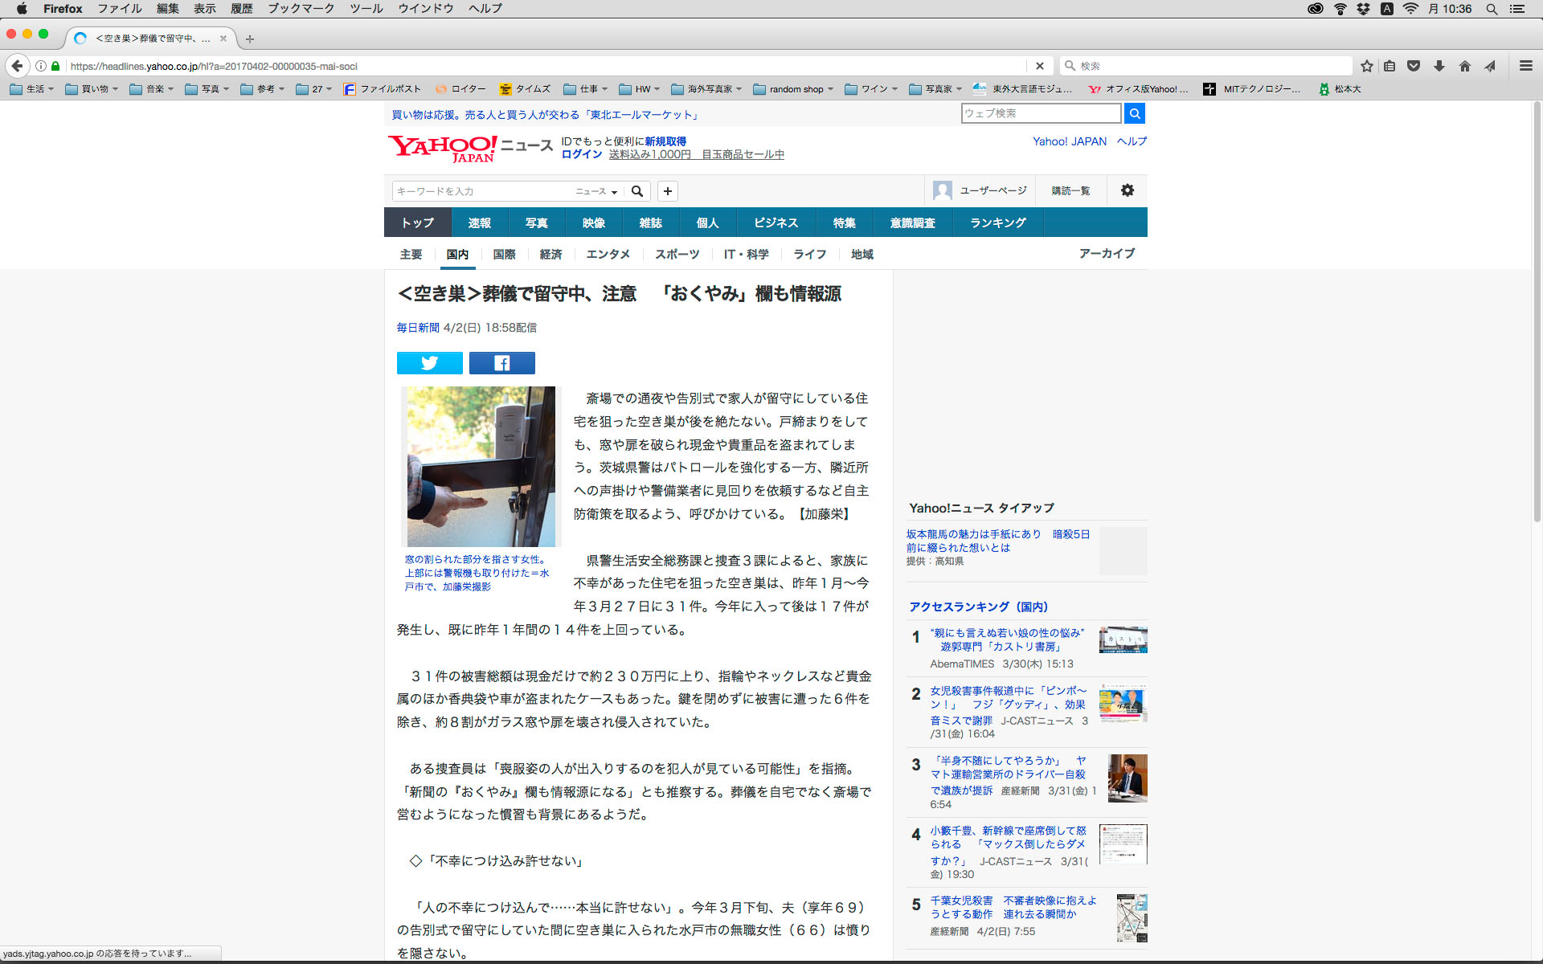Share article via Twitter bird button
The image size is (1543, 964).
429,363
